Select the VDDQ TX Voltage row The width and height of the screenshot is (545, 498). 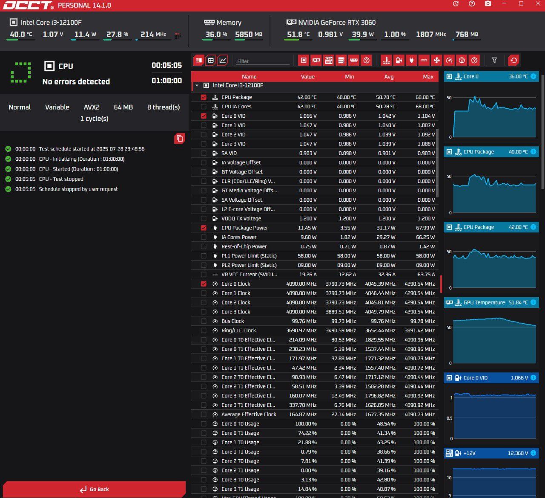click(315, 218)
